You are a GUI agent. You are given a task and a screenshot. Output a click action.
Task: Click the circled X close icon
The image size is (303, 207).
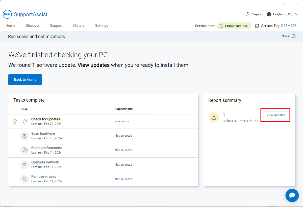(293, 36)
